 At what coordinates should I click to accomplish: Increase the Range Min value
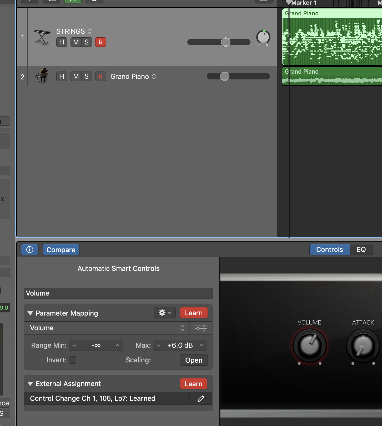118,345
